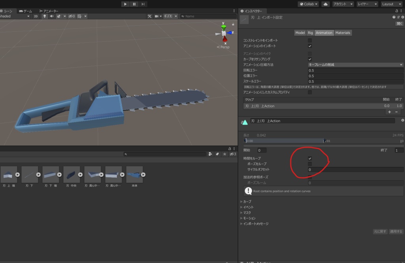The width and height of the screenshot is (405, 263).
Task: Focus the scene Name search field
Action: click(208, 16)
